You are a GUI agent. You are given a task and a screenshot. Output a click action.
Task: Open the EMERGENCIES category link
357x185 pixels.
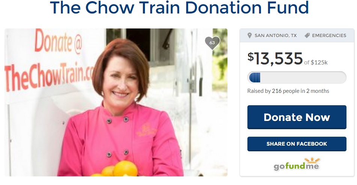click(x=329, y=36)
